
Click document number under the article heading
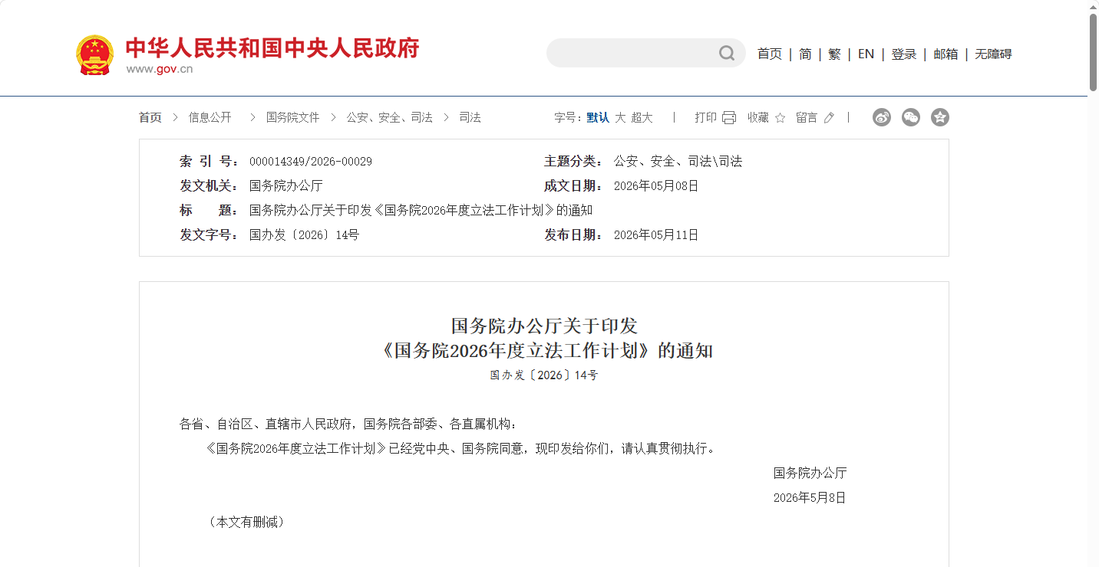pos(544,375)
